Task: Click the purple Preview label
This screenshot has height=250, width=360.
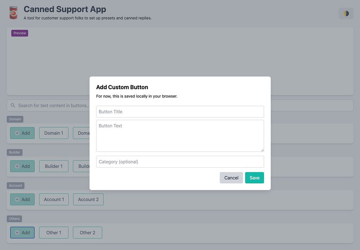Action: coord(20,33)
